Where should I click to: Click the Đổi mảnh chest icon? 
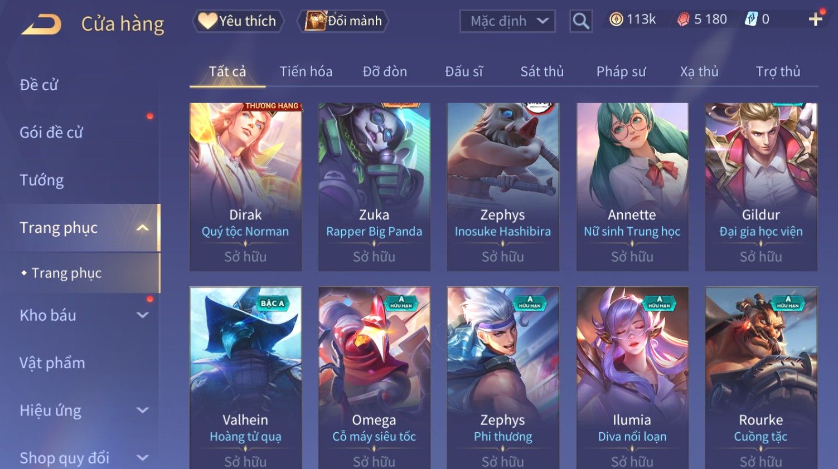315,21
